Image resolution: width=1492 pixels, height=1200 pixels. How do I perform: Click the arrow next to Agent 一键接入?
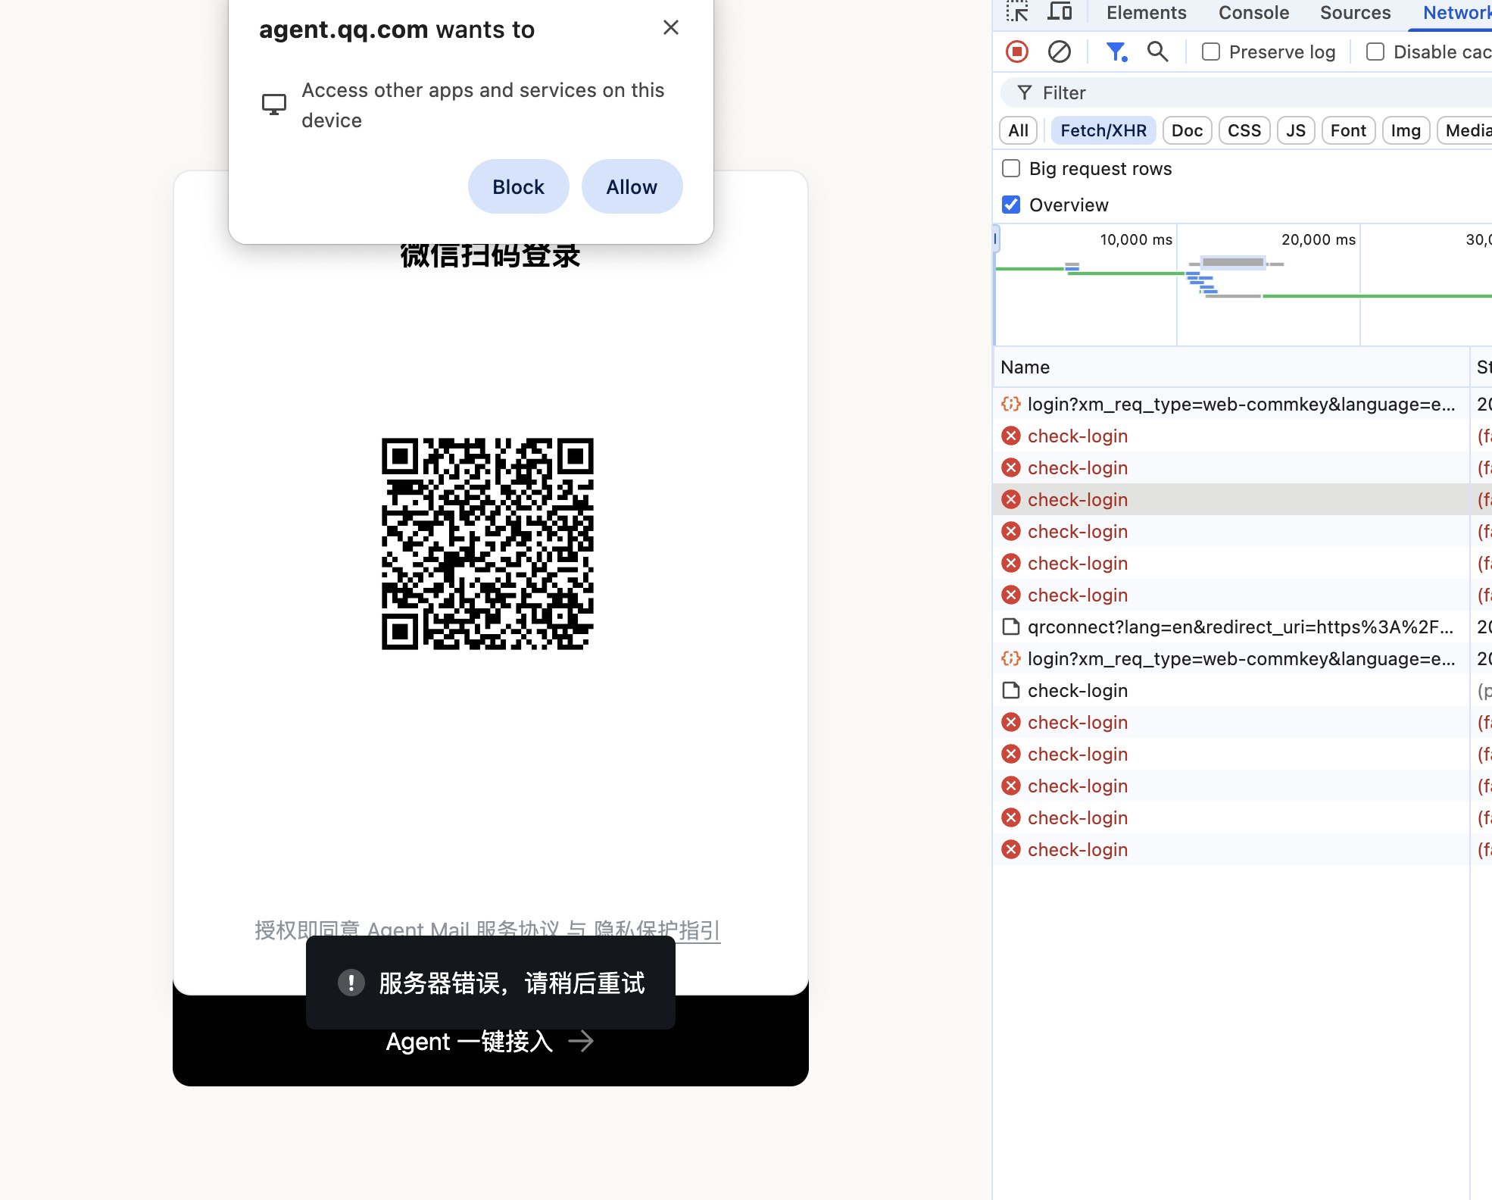tap(581, 1042)
